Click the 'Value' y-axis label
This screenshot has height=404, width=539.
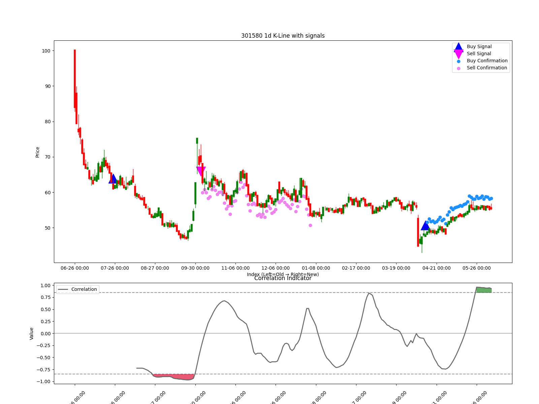[31, 334]
